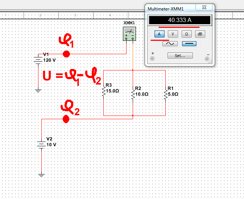This screenshot has height=199, width=244.
Task: Click the multimeter positive terminal
Action: (x=152, y=58)
